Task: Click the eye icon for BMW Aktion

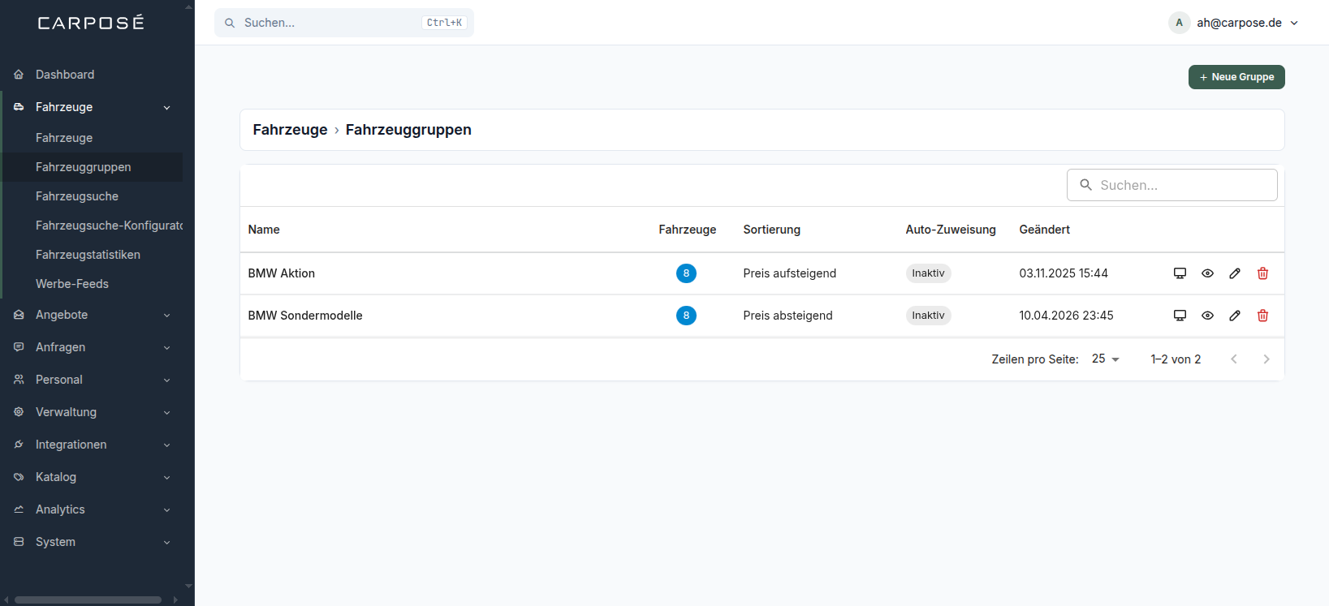Action: point(1207,273)
